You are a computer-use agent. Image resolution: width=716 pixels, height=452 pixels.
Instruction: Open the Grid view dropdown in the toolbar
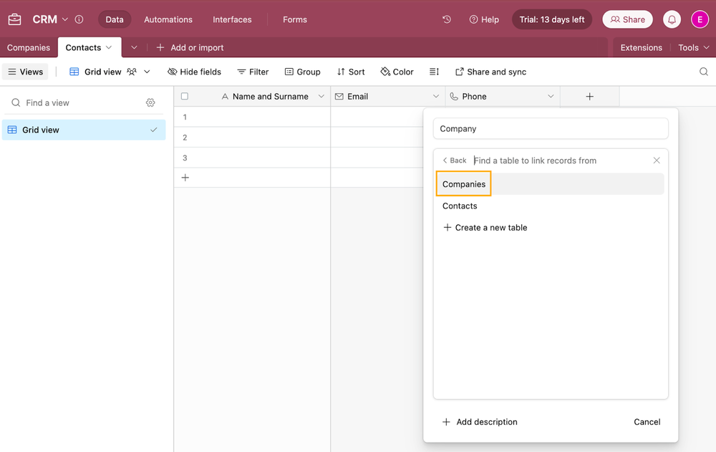(146, 72)
